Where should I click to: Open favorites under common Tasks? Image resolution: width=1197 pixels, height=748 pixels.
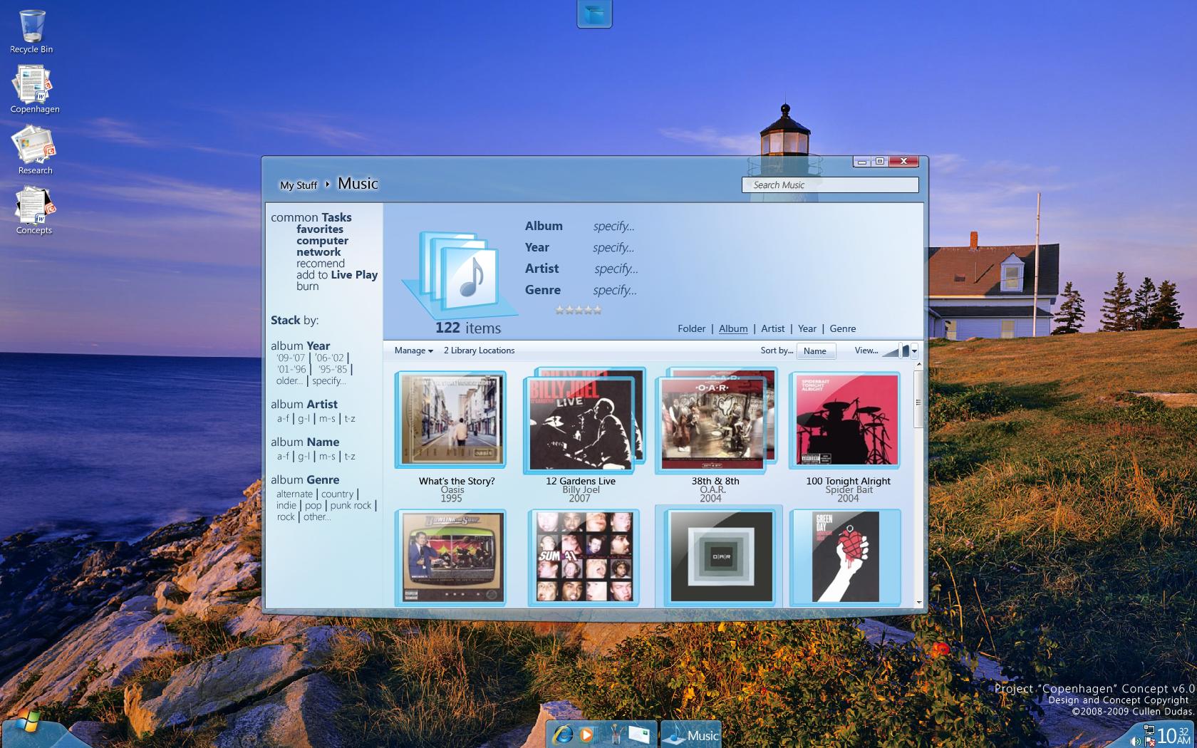coord(320,229)
